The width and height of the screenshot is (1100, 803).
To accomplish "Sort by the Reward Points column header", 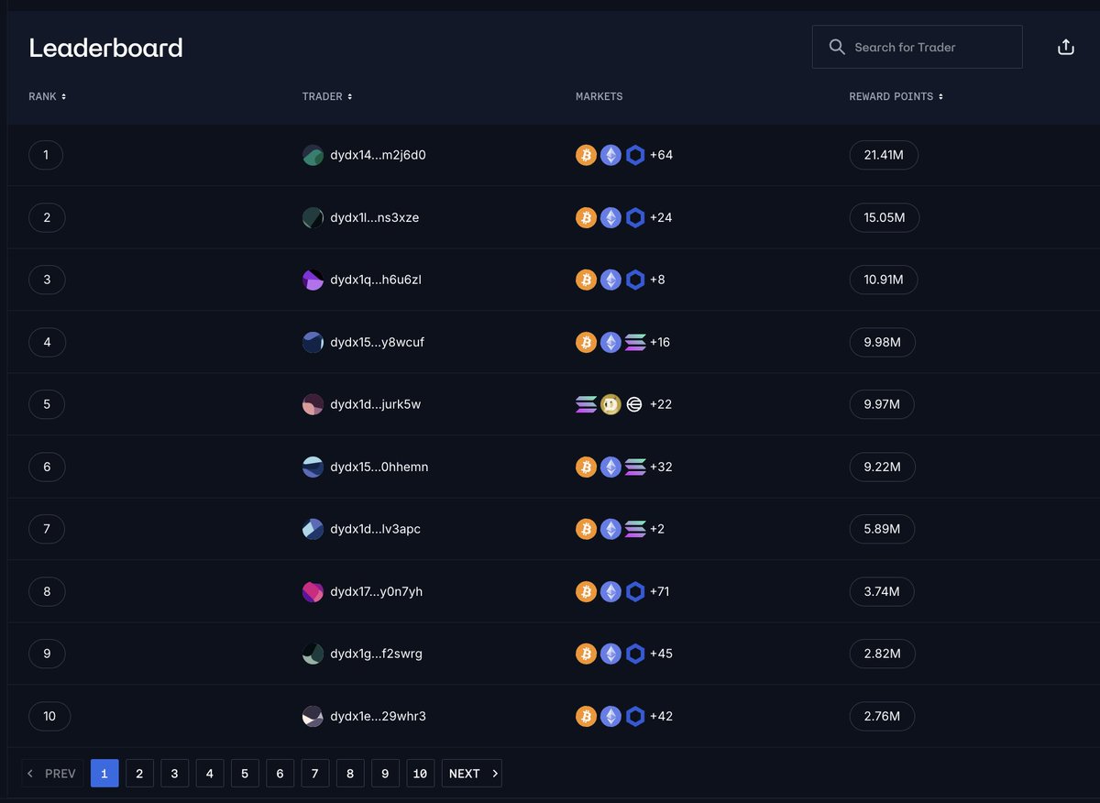I will (x=896, y=96).
